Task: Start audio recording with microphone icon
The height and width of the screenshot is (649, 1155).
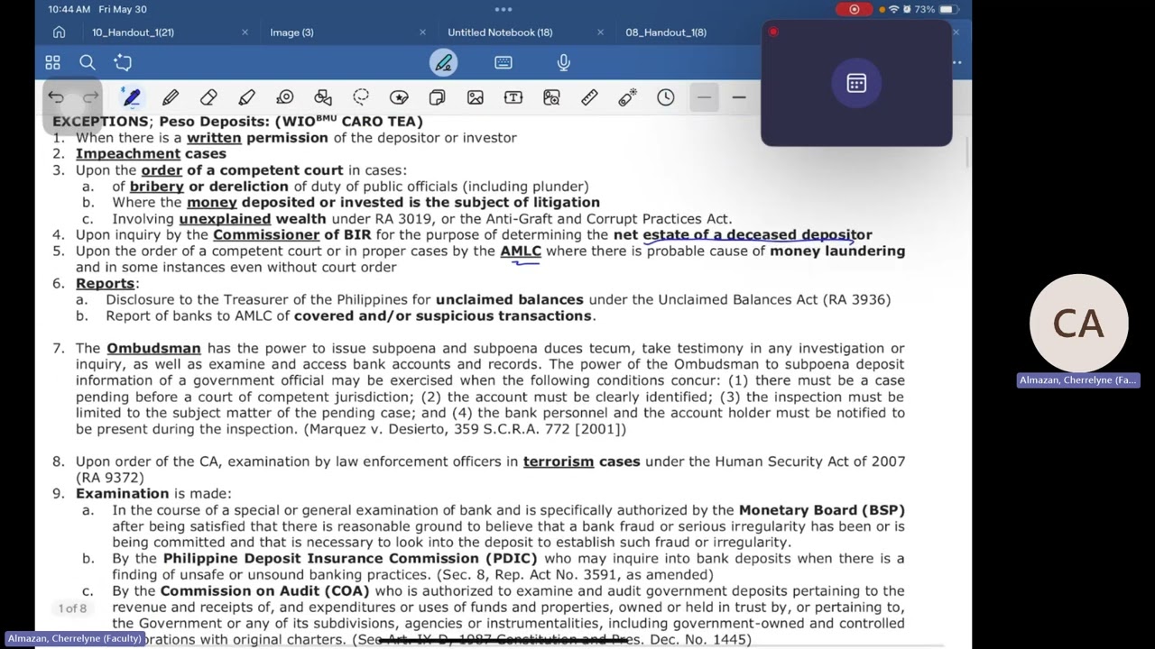Action: [x=564, y=62]
